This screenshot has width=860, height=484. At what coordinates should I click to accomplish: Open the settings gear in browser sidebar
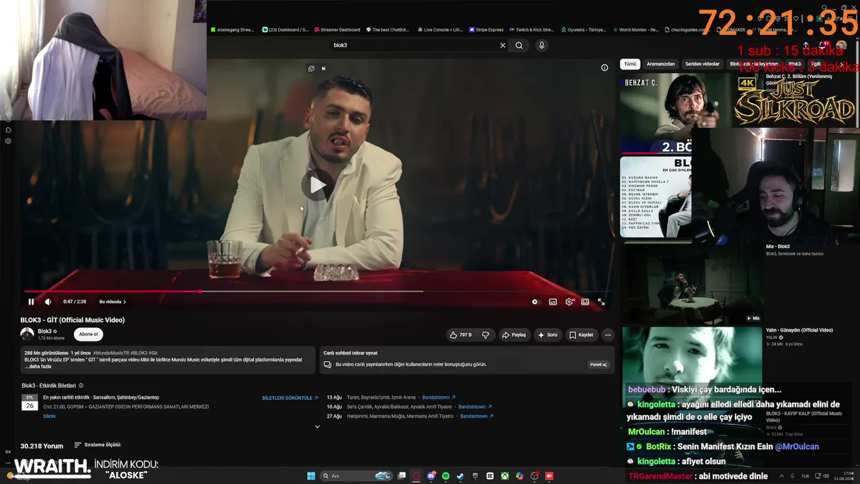click(x=8, y=141)
